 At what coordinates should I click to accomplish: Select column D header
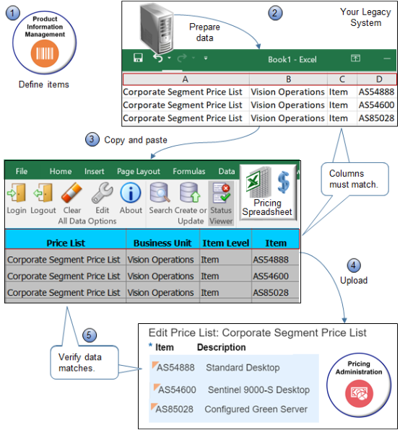[x=377, y=79]
